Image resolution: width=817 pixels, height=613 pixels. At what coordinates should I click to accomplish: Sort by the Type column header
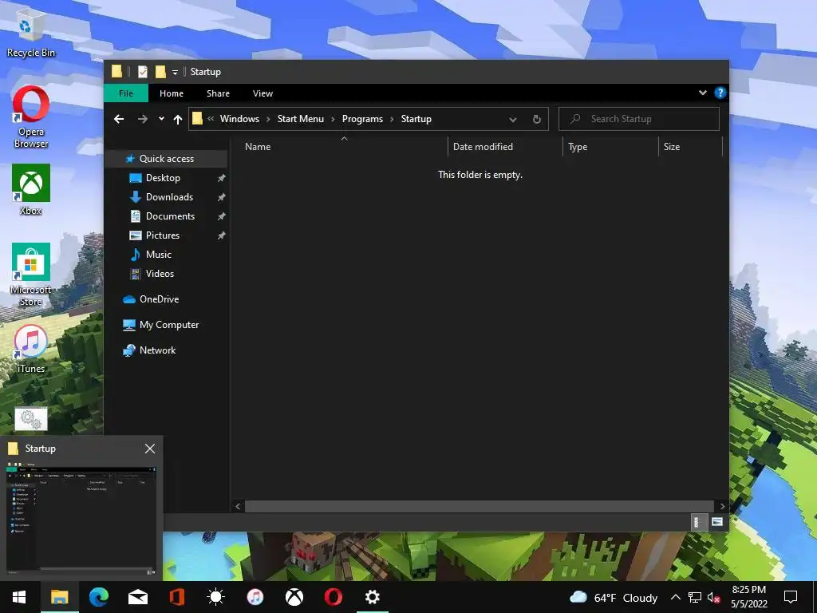(610, 147)
